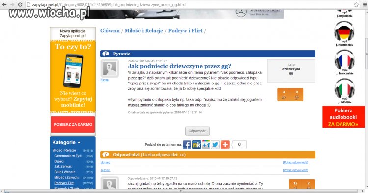Click the j. francuski label
Image resolution: width=368 pixels, height=193 pixels.
344,73
